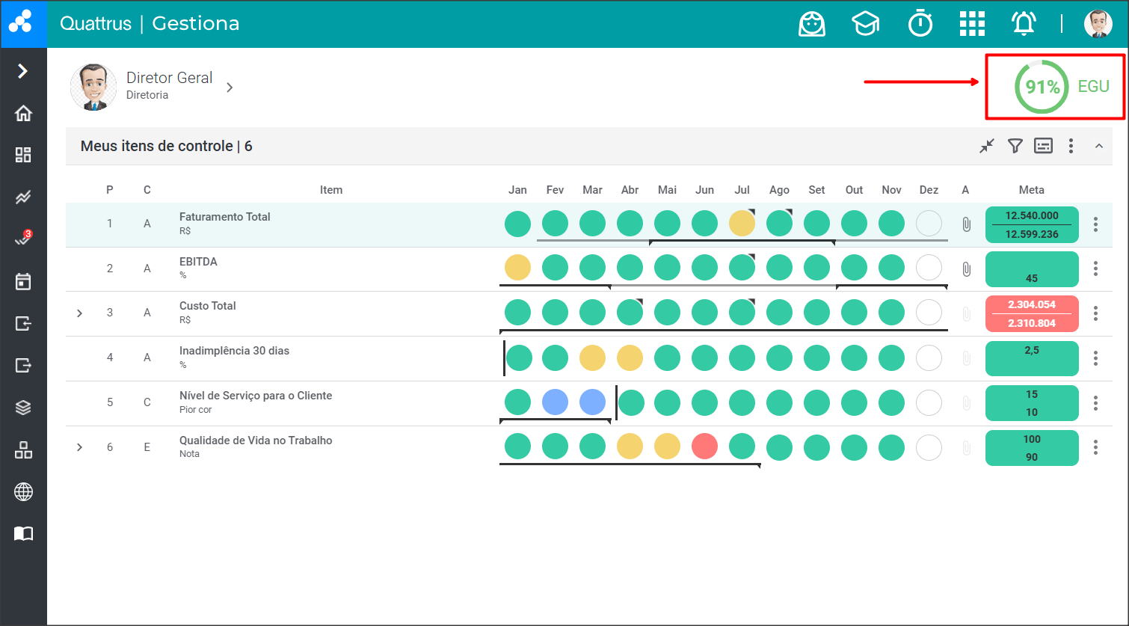Click the globe icon in sidebar
This screenshot has height=626, width=1129.
tap(23, 492)
